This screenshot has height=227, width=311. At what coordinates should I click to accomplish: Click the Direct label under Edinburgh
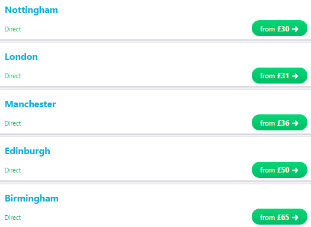[x=12, y=170]
